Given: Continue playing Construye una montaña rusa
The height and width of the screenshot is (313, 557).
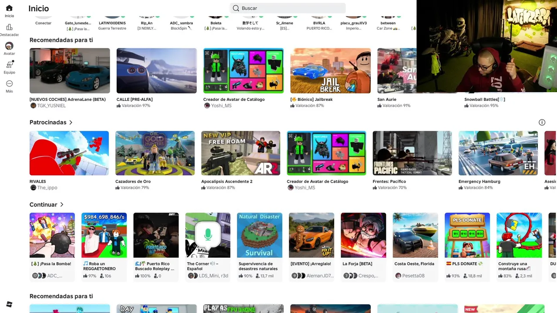Looking at the screenshot, I should [x=519, y=235].
